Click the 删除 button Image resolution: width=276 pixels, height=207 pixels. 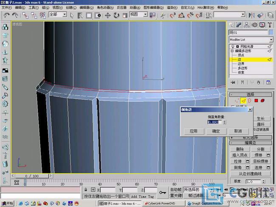click(x=240, y=149)
